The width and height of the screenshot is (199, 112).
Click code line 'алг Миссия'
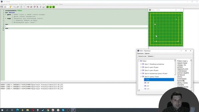10,12
